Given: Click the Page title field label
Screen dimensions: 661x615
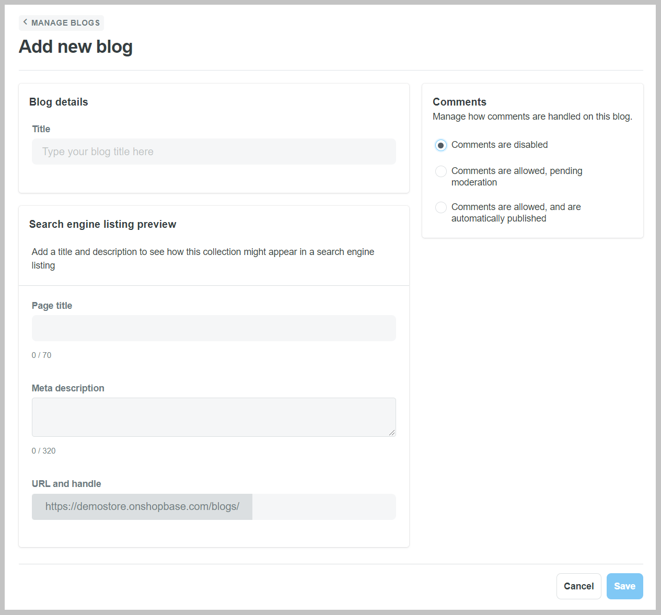Looking at the screenshot, I should tap(52, 306).
